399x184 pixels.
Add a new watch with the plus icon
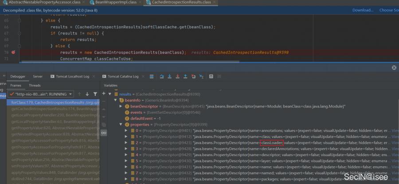[x=104, y=94]
